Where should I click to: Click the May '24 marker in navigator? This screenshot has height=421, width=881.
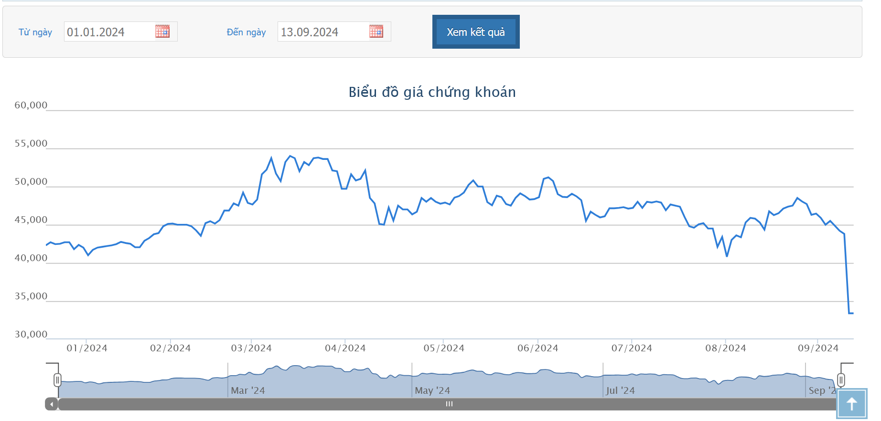tap(432, 390)
